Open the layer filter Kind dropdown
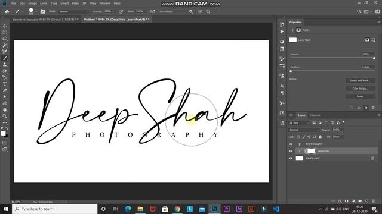Image resolution: width=382 pixels, height=214 pixels. [x=299, y=123]
